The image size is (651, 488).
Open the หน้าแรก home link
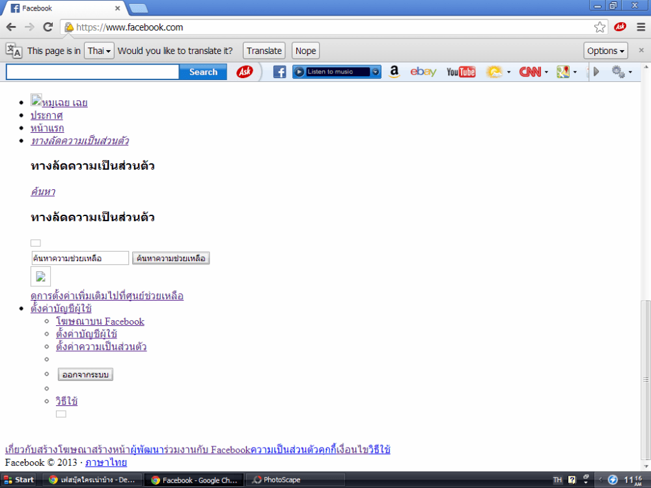(48, 128)
